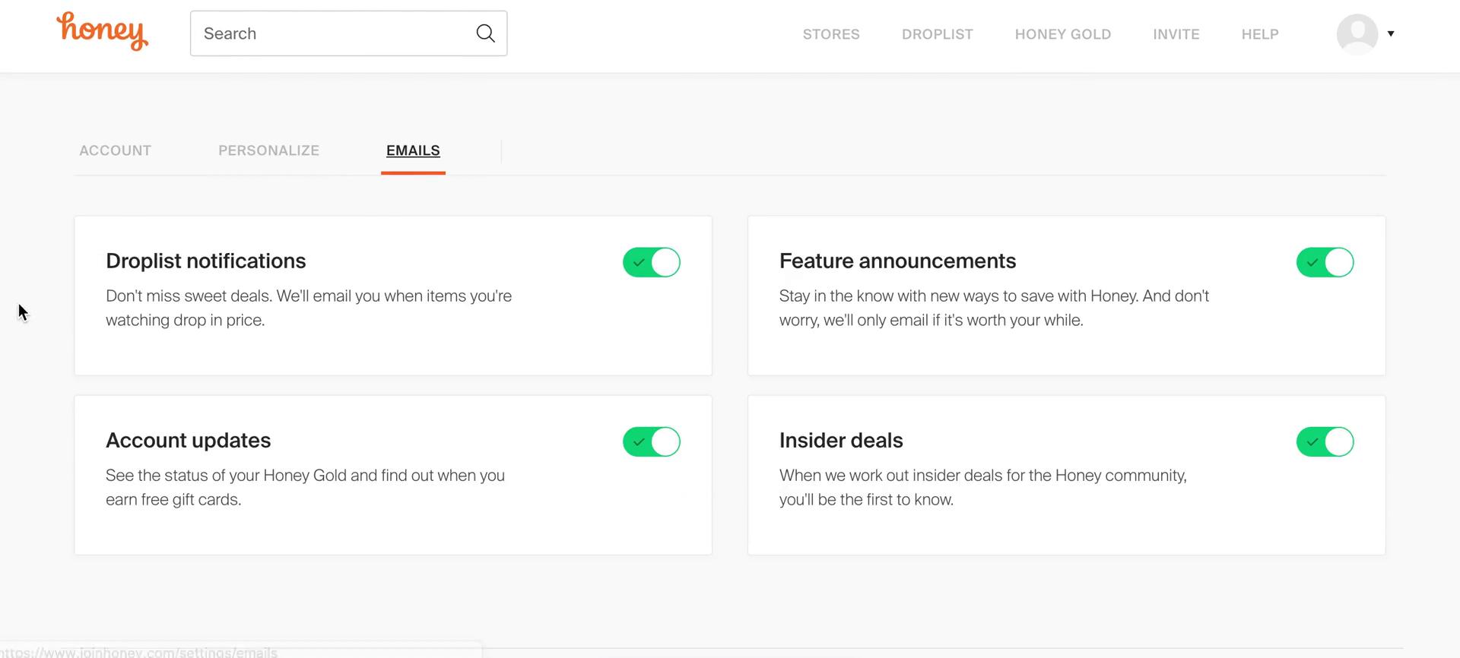Click the Account updates heading
This screenshot has height=658, width=1460.
tap(188, 440)
